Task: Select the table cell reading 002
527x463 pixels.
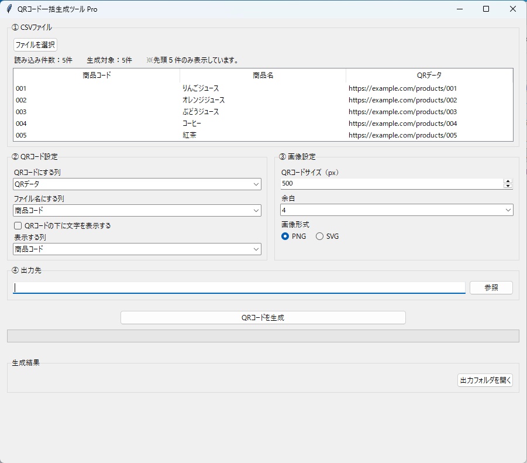Action: point(21,100)
